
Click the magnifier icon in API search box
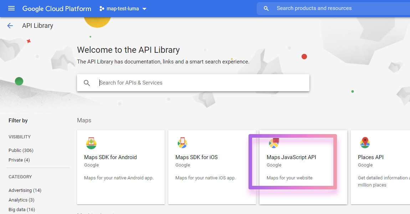point(87,83)
